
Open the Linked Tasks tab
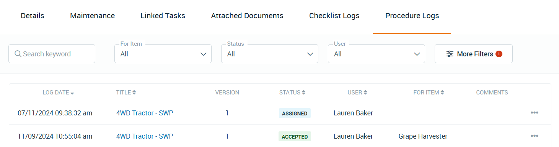(x=163, y=16)
